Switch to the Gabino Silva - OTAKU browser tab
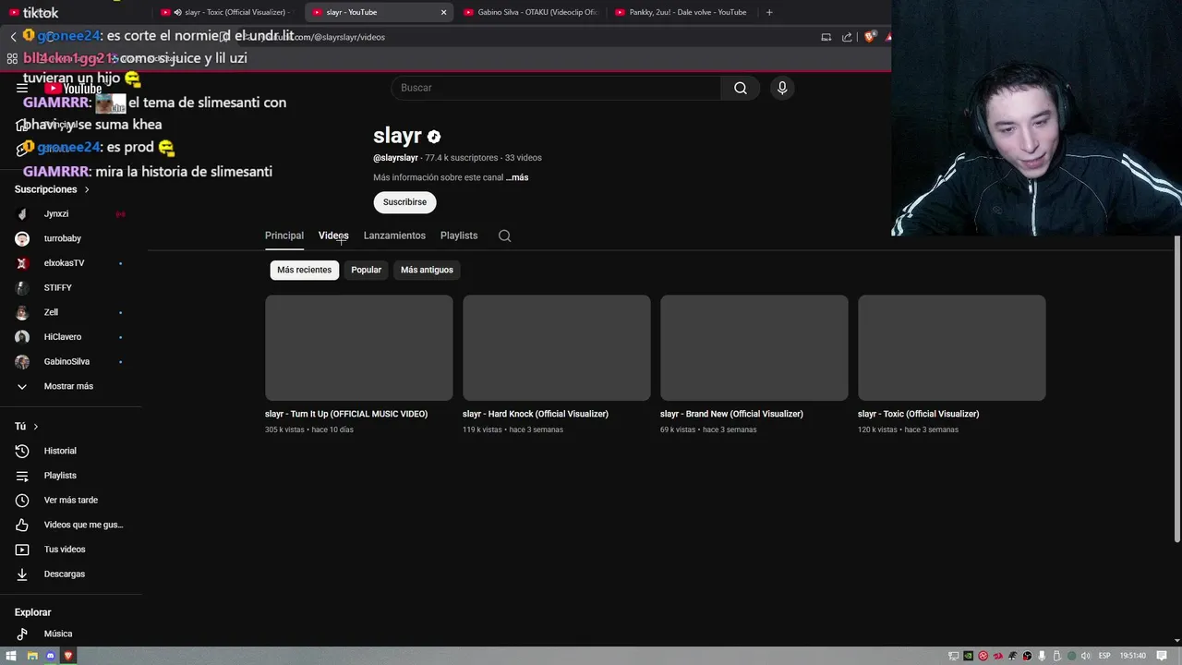 click(531, 12)
